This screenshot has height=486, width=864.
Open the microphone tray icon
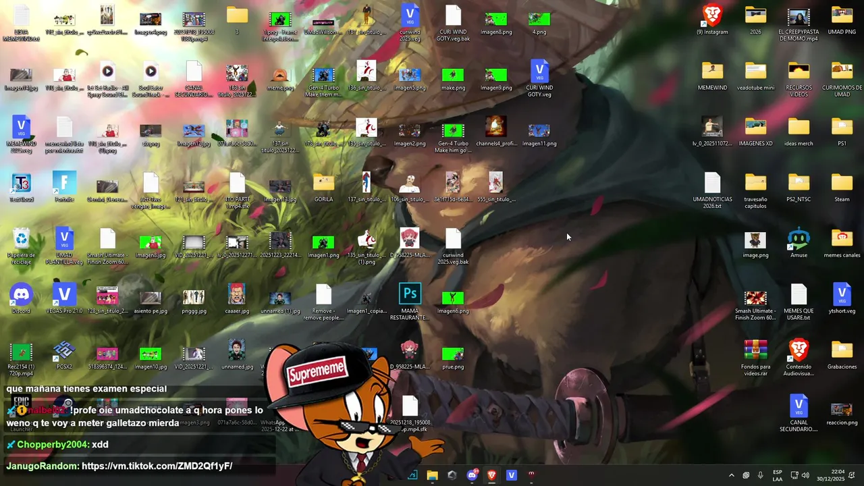pos(760,475)
